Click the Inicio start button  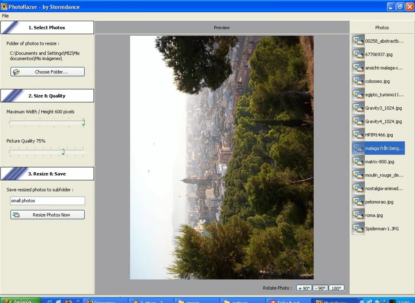[21, 300]
